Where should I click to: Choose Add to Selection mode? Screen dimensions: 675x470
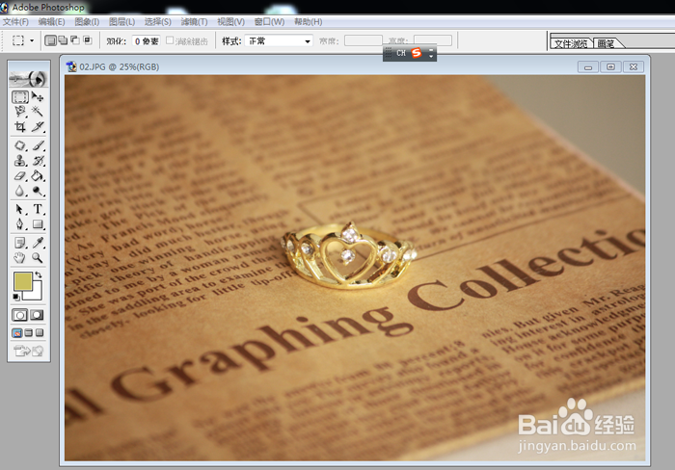(63, 40)
